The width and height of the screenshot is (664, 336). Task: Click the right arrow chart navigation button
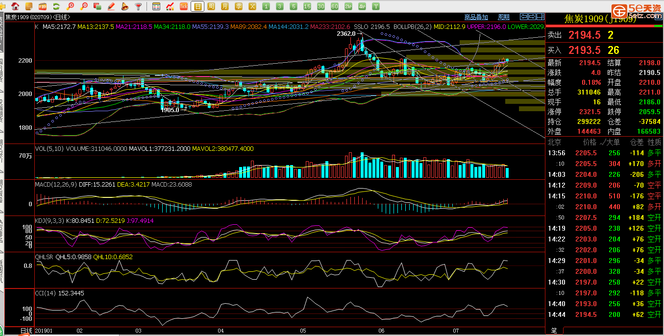coord(532,16)
